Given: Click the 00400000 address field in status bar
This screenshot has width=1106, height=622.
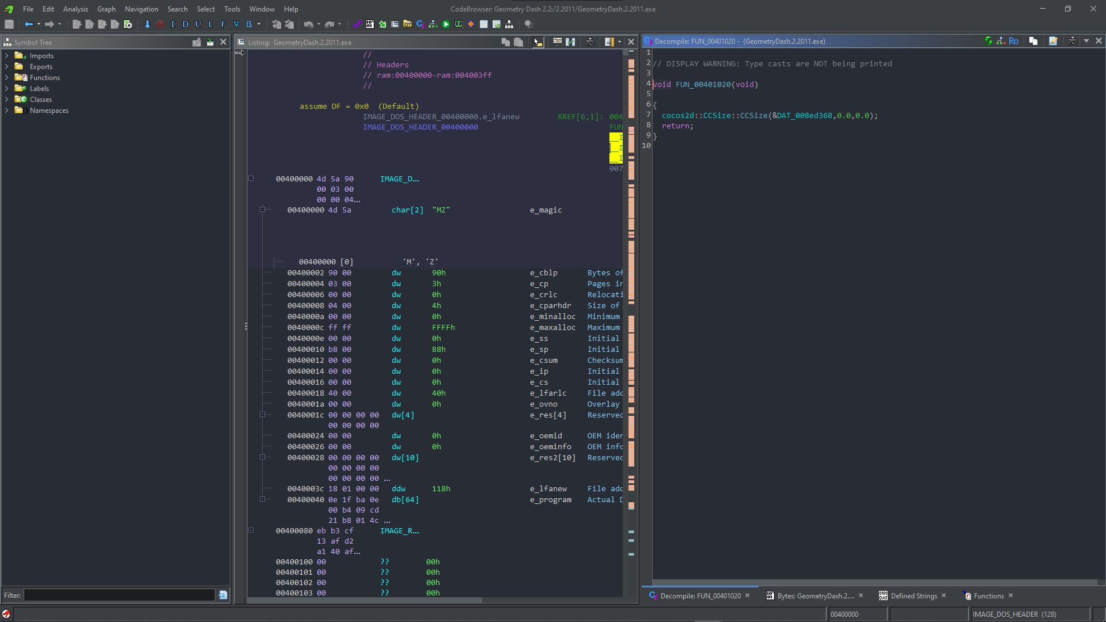Looking at the screenshot, I should point(857,615).
